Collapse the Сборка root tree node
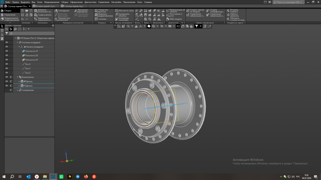This screenshot has width=321, height=180. (x=16, y=38)
